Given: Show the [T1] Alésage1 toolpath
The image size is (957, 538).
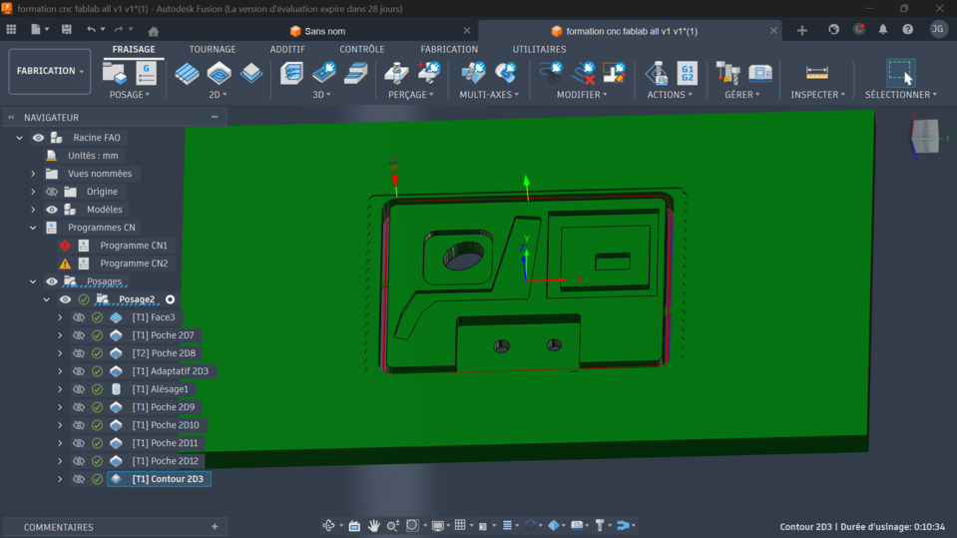Looking at the screenshot, I should 79,389.
